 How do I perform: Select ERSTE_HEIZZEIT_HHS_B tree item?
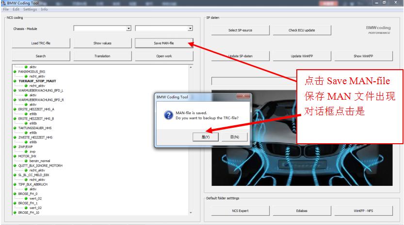coord(36,119)
